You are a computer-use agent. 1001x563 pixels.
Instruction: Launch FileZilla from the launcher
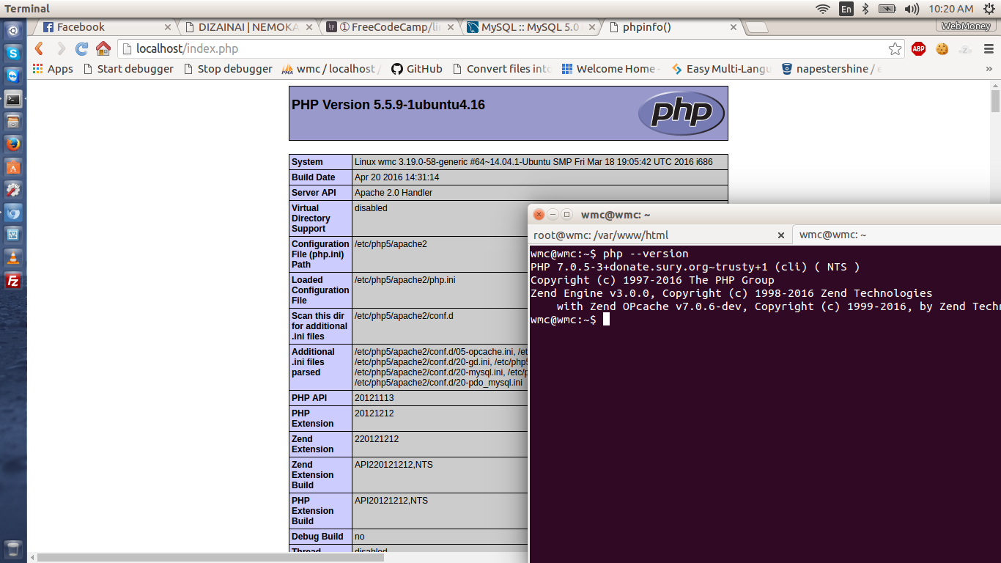(x=12, y=281)
